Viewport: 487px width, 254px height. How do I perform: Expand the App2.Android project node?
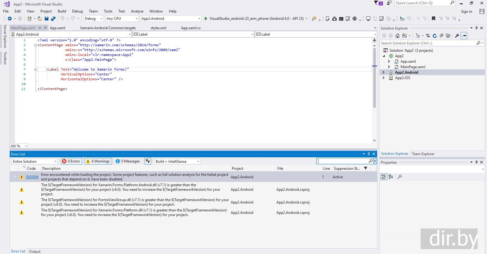[384, 72]
